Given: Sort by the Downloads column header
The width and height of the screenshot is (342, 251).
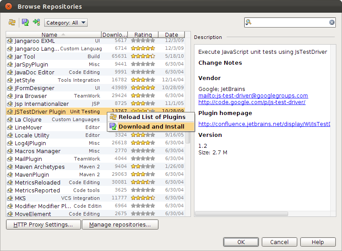Looking at the screenshot, I should (114, 35).
